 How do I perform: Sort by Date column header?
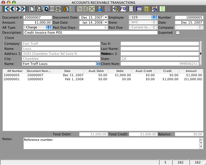tap(67, 71)
